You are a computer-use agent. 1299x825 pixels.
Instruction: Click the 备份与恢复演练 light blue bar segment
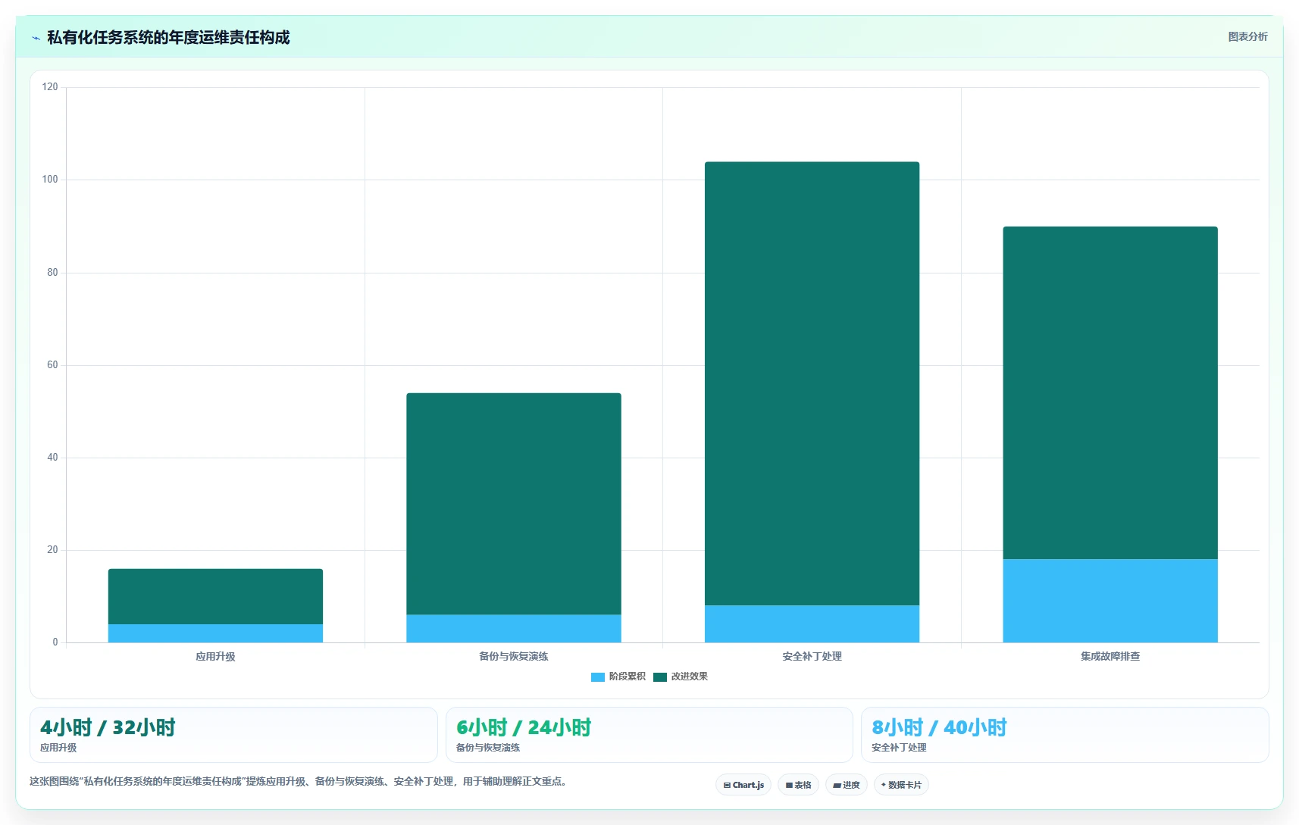[x=514, y=629]
